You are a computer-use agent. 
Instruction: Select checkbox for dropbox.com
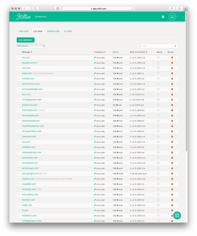tap(19, 179)
